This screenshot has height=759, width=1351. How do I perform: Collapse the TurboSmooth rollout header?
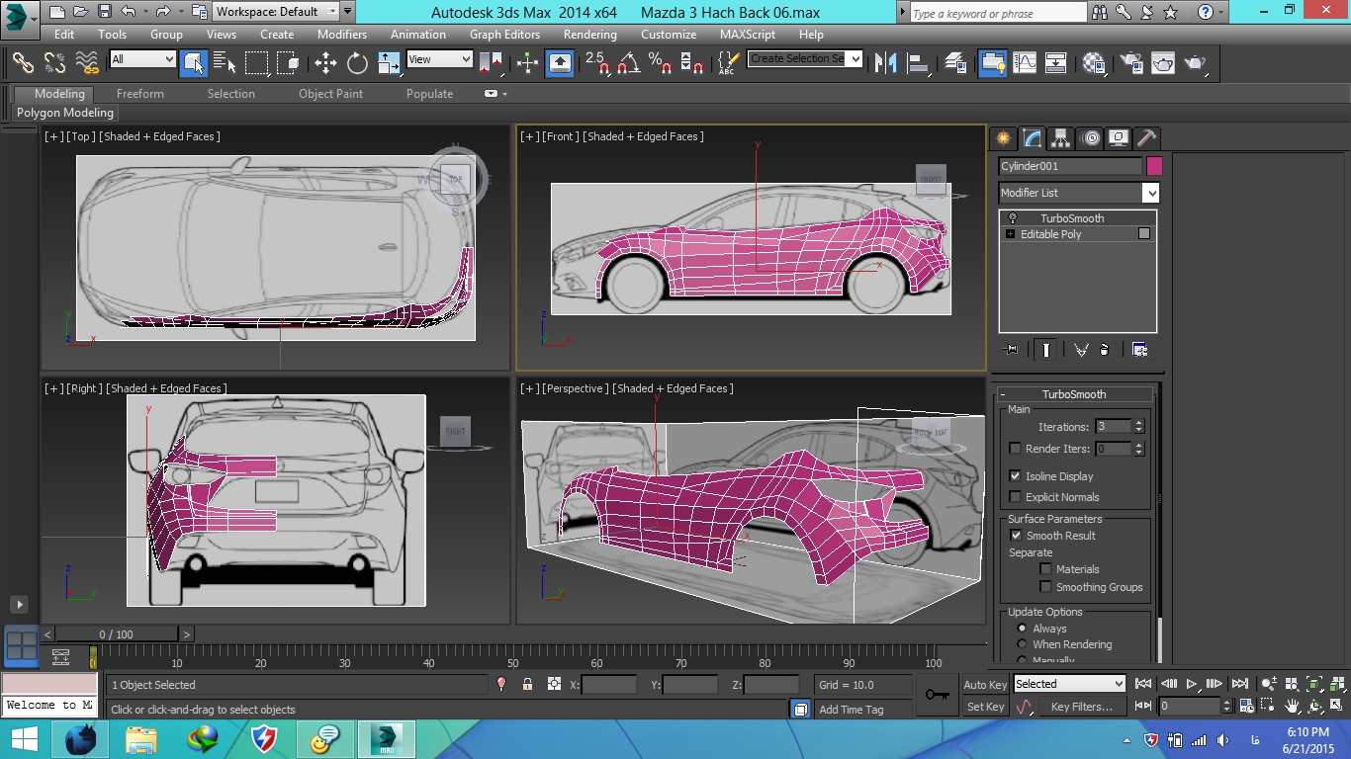point(1074,394)
